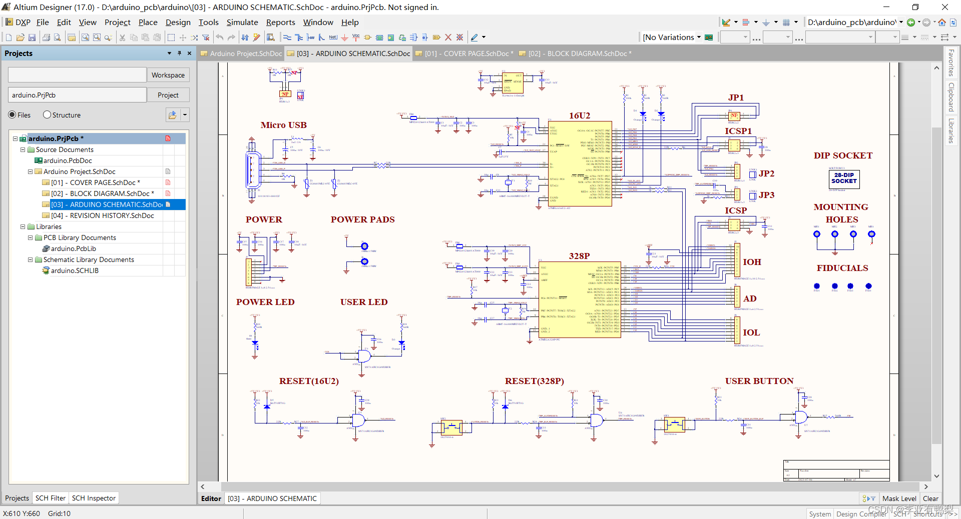The width and height of the screenshot is (961, 519).
Task: Click the Redo arrow icon
Action: point(231,37)
